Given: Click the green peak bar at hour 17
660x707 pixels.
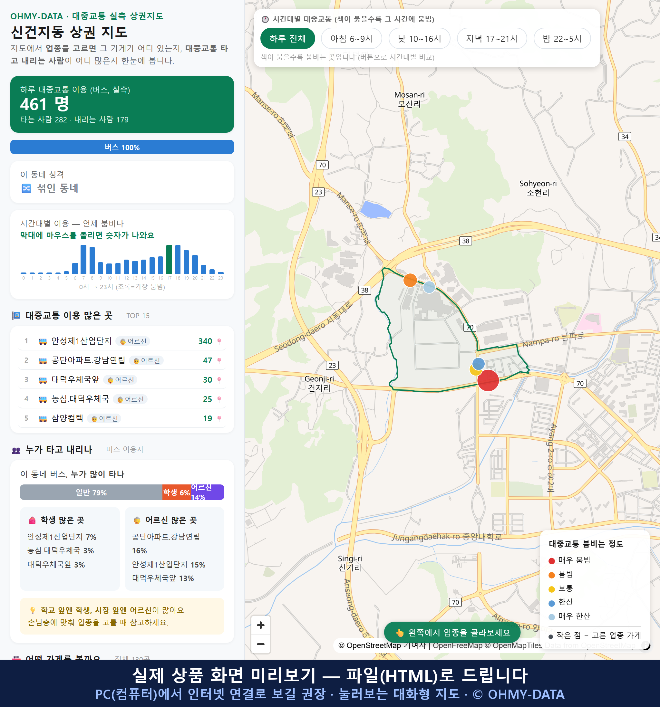Looking at the screenshot, I should click(170, 259).
